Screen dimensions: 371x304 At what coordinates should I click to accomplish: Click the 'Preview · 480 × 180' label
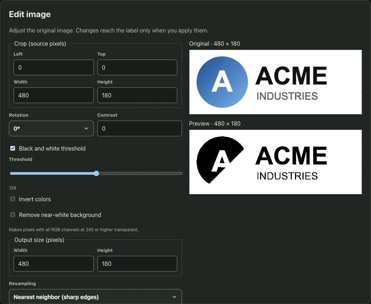[x=215, y=124]
